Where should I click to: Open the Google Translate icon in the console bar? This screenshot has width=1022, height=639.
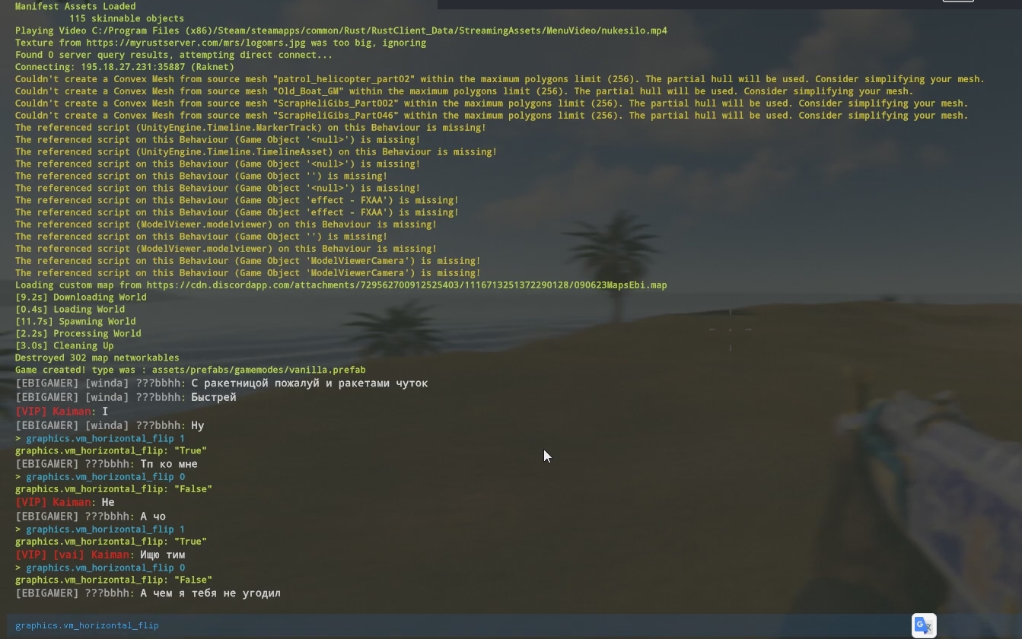tap(924, 625)
